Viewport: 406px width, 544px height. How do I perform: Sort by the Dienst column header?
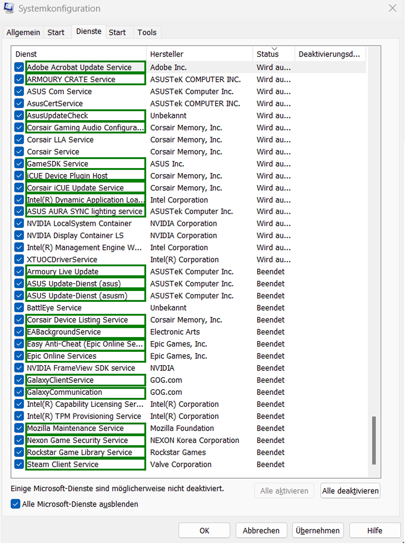[x=79, y=54]
